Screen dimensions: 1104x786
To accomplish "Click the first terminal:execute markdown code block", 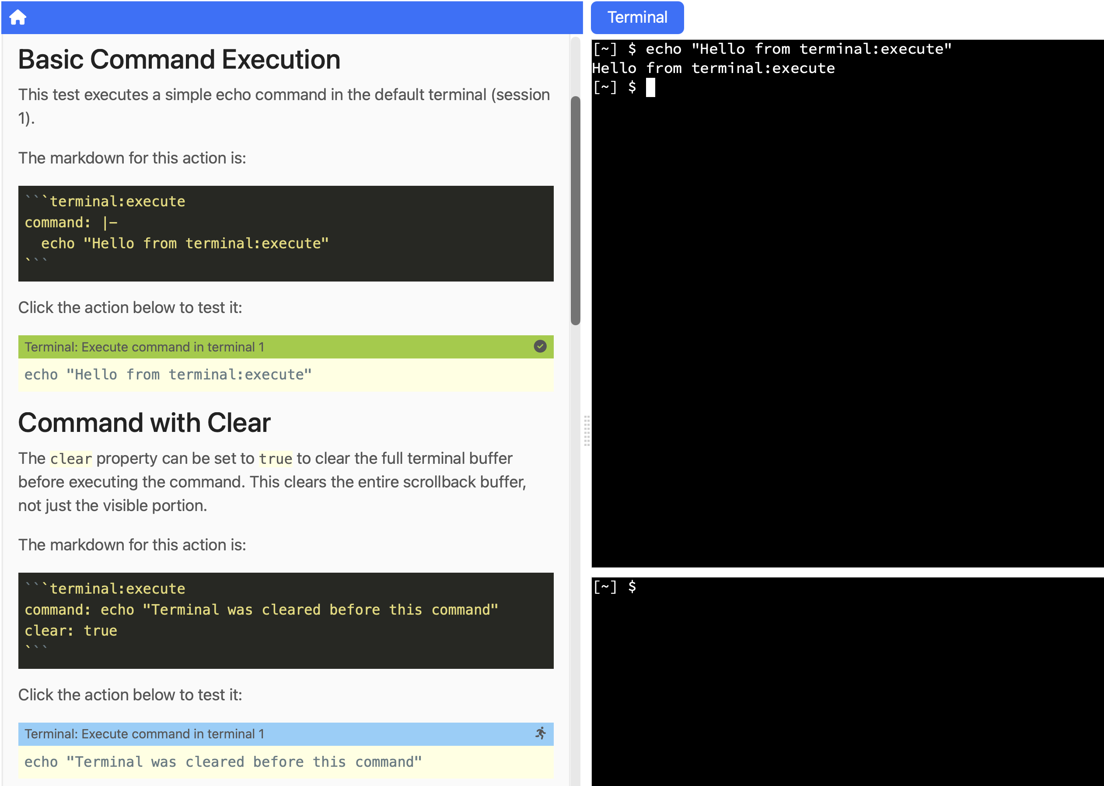I will [x=286, y=233].
